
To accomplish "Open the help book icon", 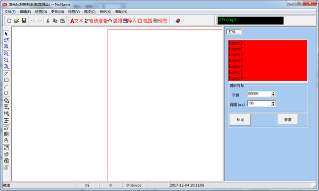I will point(178,21).
